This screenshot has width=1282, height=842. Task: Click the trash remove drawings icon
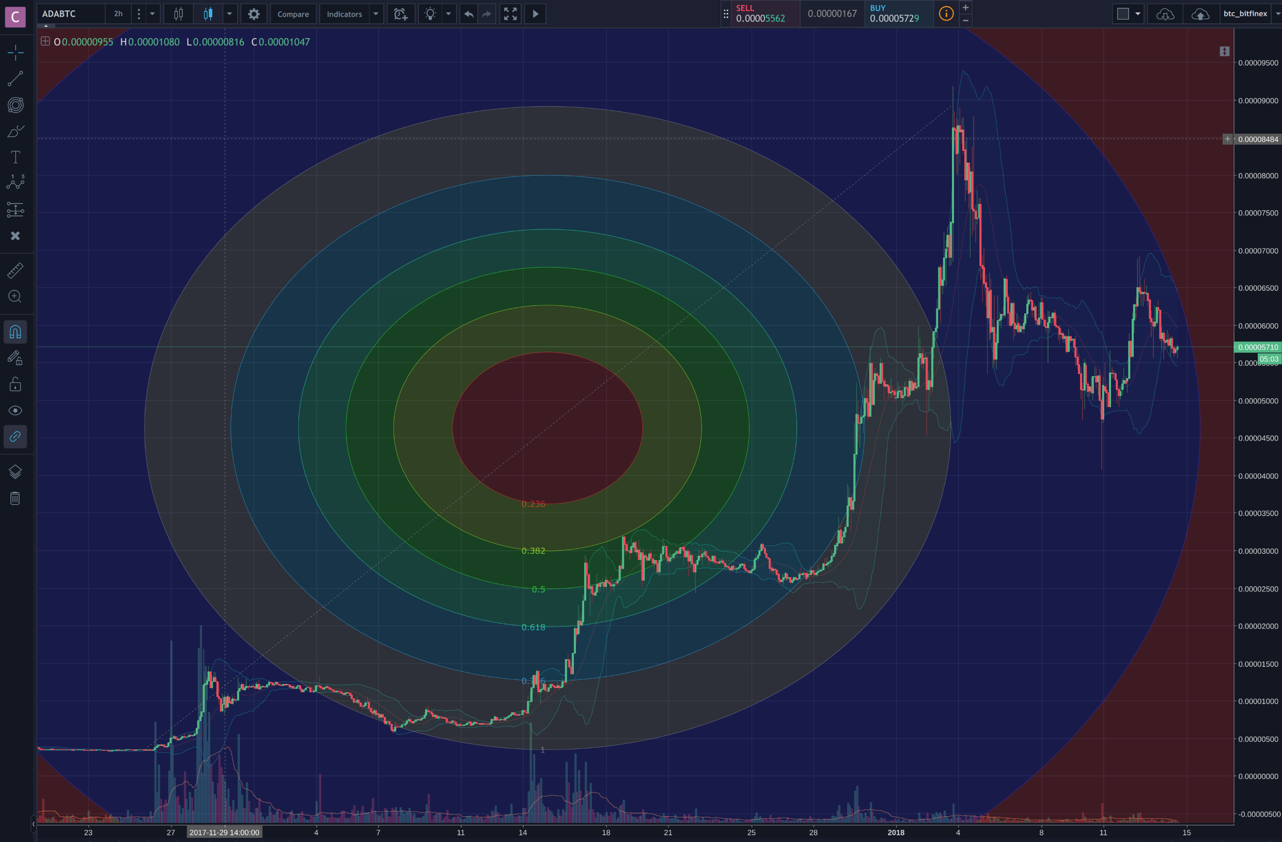[x=15, y=498]
